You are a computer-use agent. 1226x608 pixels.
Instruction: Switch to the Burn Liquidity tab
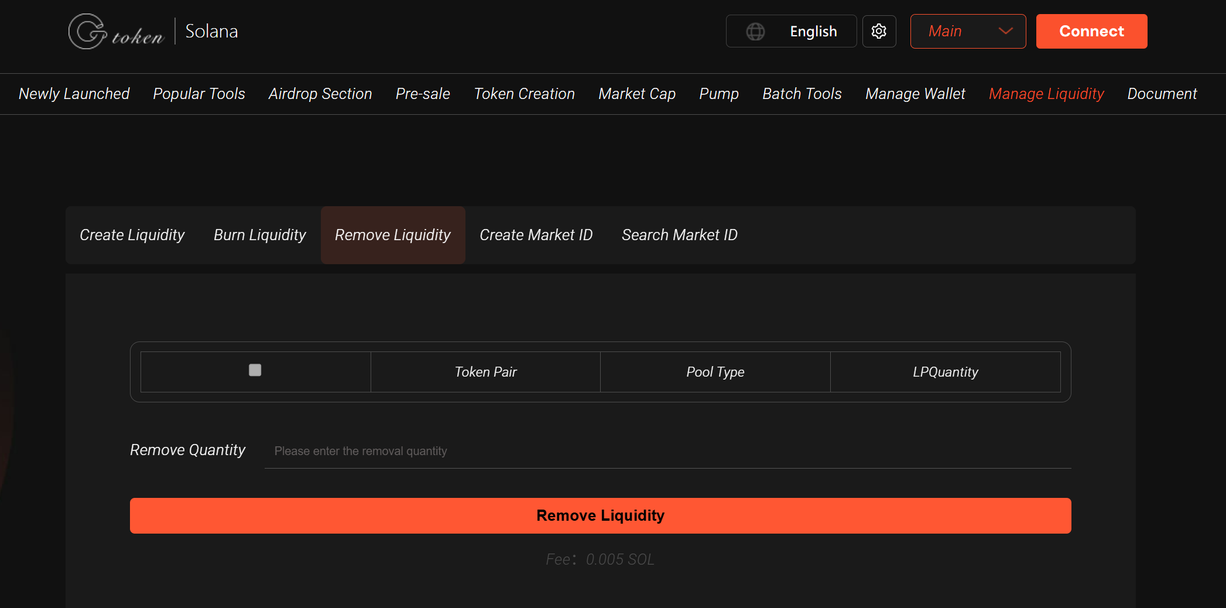[x=259, y=235]
